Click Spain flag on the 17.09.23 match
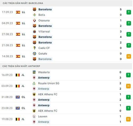Image resolution: width=133 pixels, height=126 pixels. coord(18,12)
